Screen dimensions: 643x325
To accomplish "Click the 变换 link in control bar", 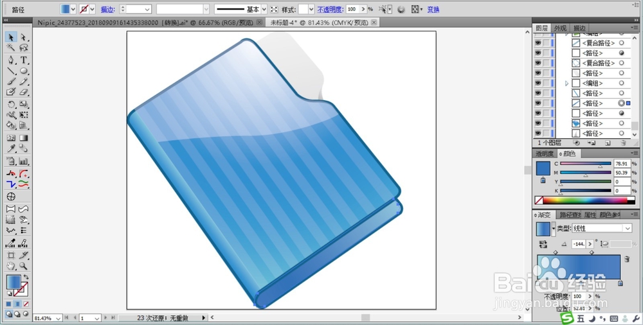I will pyautogui.click(x=433, y=9).
